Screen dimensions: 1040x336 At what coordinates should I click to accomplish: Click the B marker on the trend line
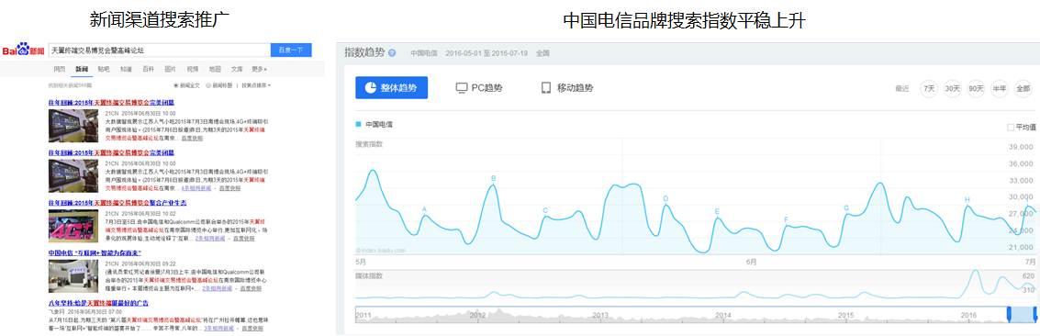(x=493, y=179)
